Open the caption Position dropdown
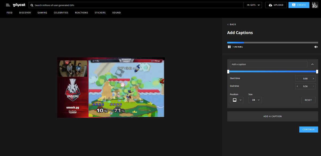Viewport: 321px width, 156px height. point(236,100)
